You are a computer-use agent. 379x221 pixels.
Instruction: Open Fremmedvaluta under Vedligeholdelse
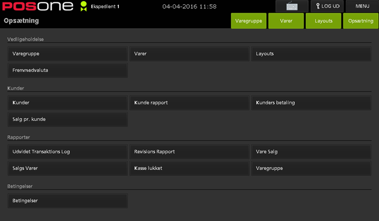[68, 70]
